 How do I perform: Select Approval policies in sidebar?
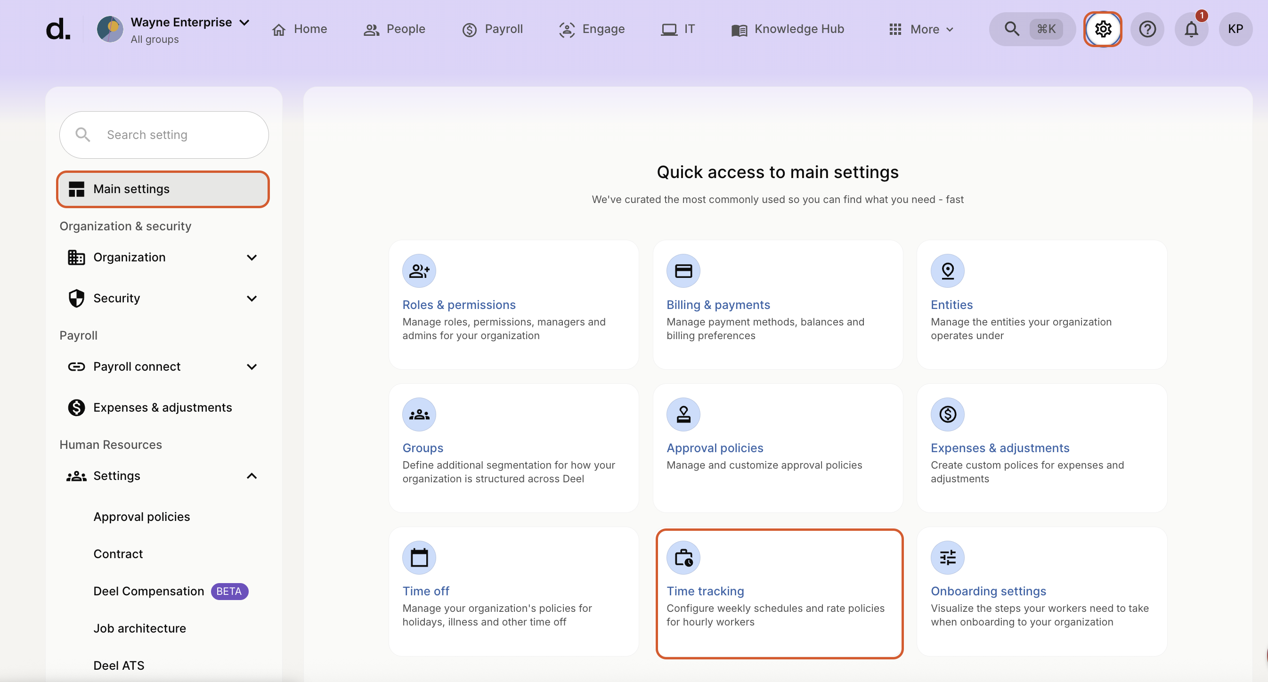coord(142,517)
